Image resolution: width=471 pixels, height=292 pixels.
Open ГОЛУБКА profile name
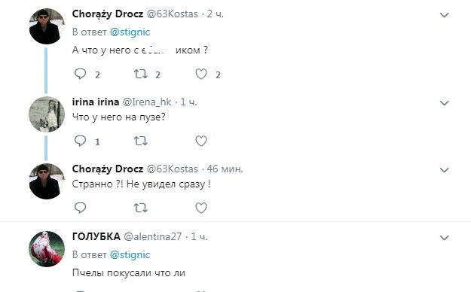tap(96, 237)
